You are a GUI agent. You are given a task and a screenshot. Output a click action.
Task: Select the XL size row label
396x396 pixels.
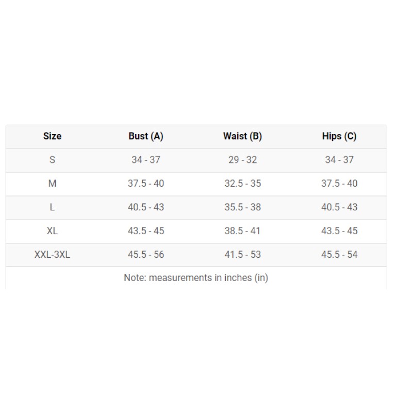52,231
